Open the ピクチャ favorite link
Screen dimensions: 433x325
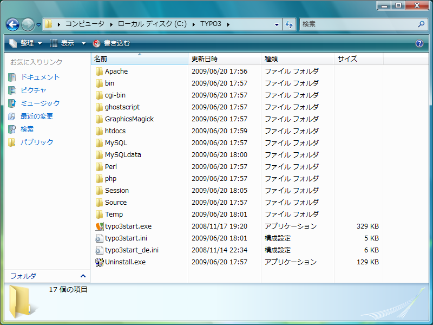click(34, 90)
